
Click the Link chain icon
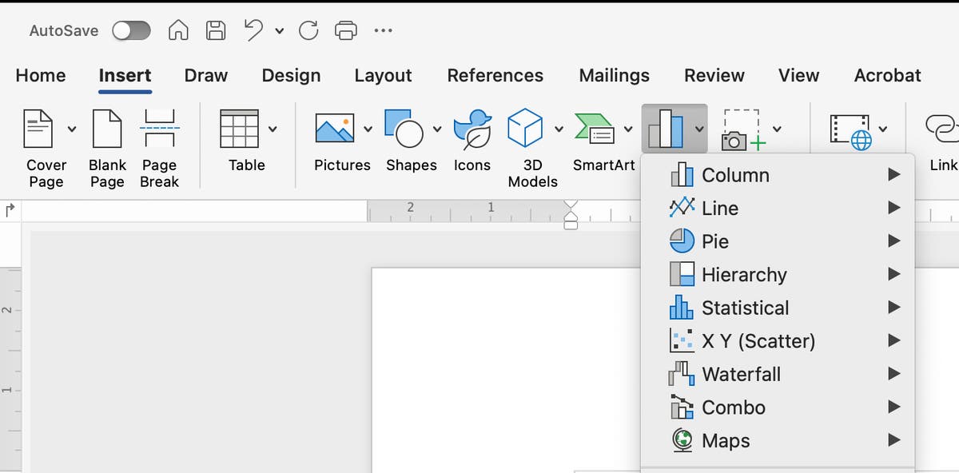tap(943, 129)
